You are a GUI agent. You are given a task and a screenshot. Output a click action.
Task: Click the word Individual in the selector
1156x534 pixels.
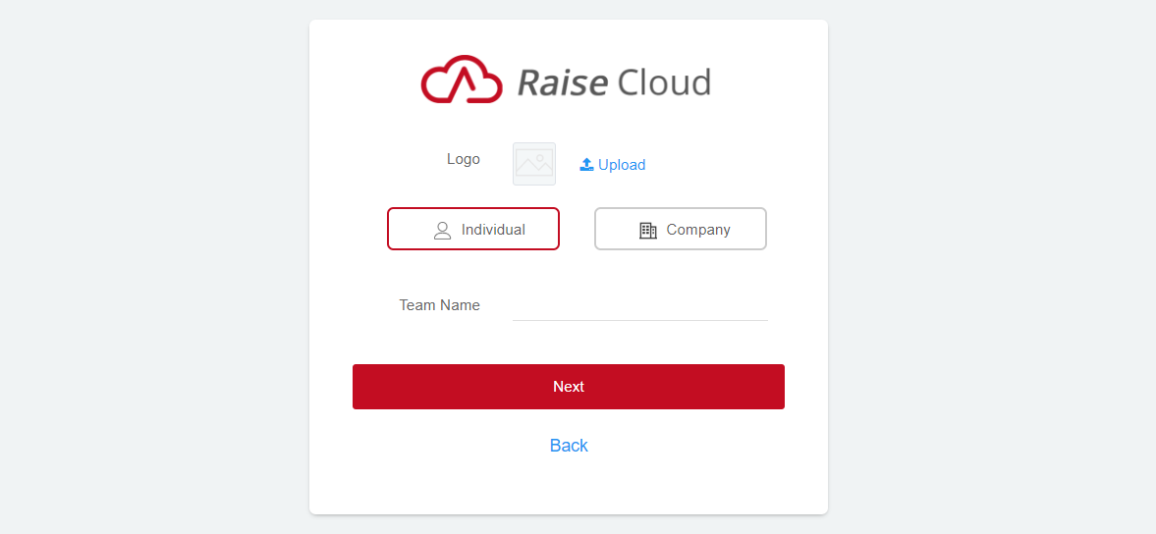click(x=493, y=230)
